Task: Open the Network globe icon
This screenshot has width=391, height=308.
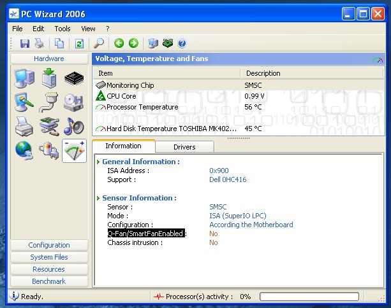Action: (24, 151)
